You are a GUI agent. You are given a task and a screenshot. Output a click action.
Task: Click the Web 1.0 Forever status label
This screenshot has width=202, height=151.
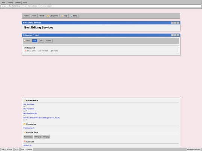pos(27,150)
